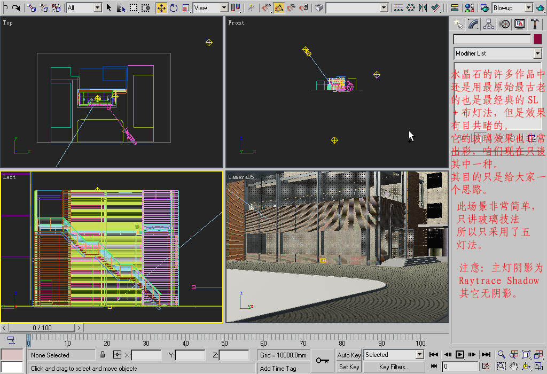547x374 pixels.
Task: Toggle Absolute/Offset transform type-in mode
Action: [x=117, y=355]
